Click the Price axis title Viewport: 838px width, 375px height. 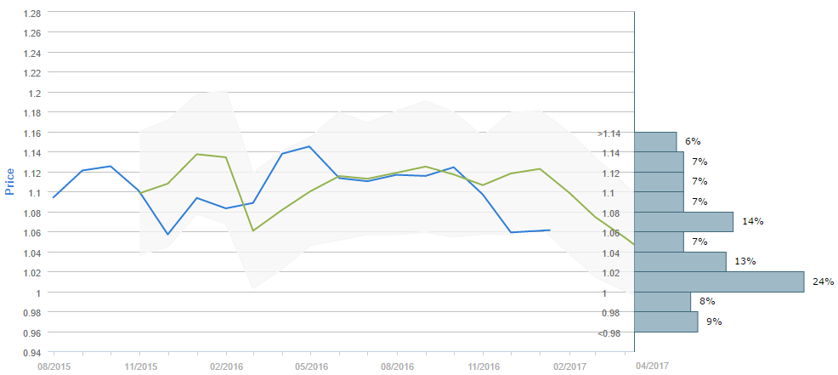tap(11, 179)
